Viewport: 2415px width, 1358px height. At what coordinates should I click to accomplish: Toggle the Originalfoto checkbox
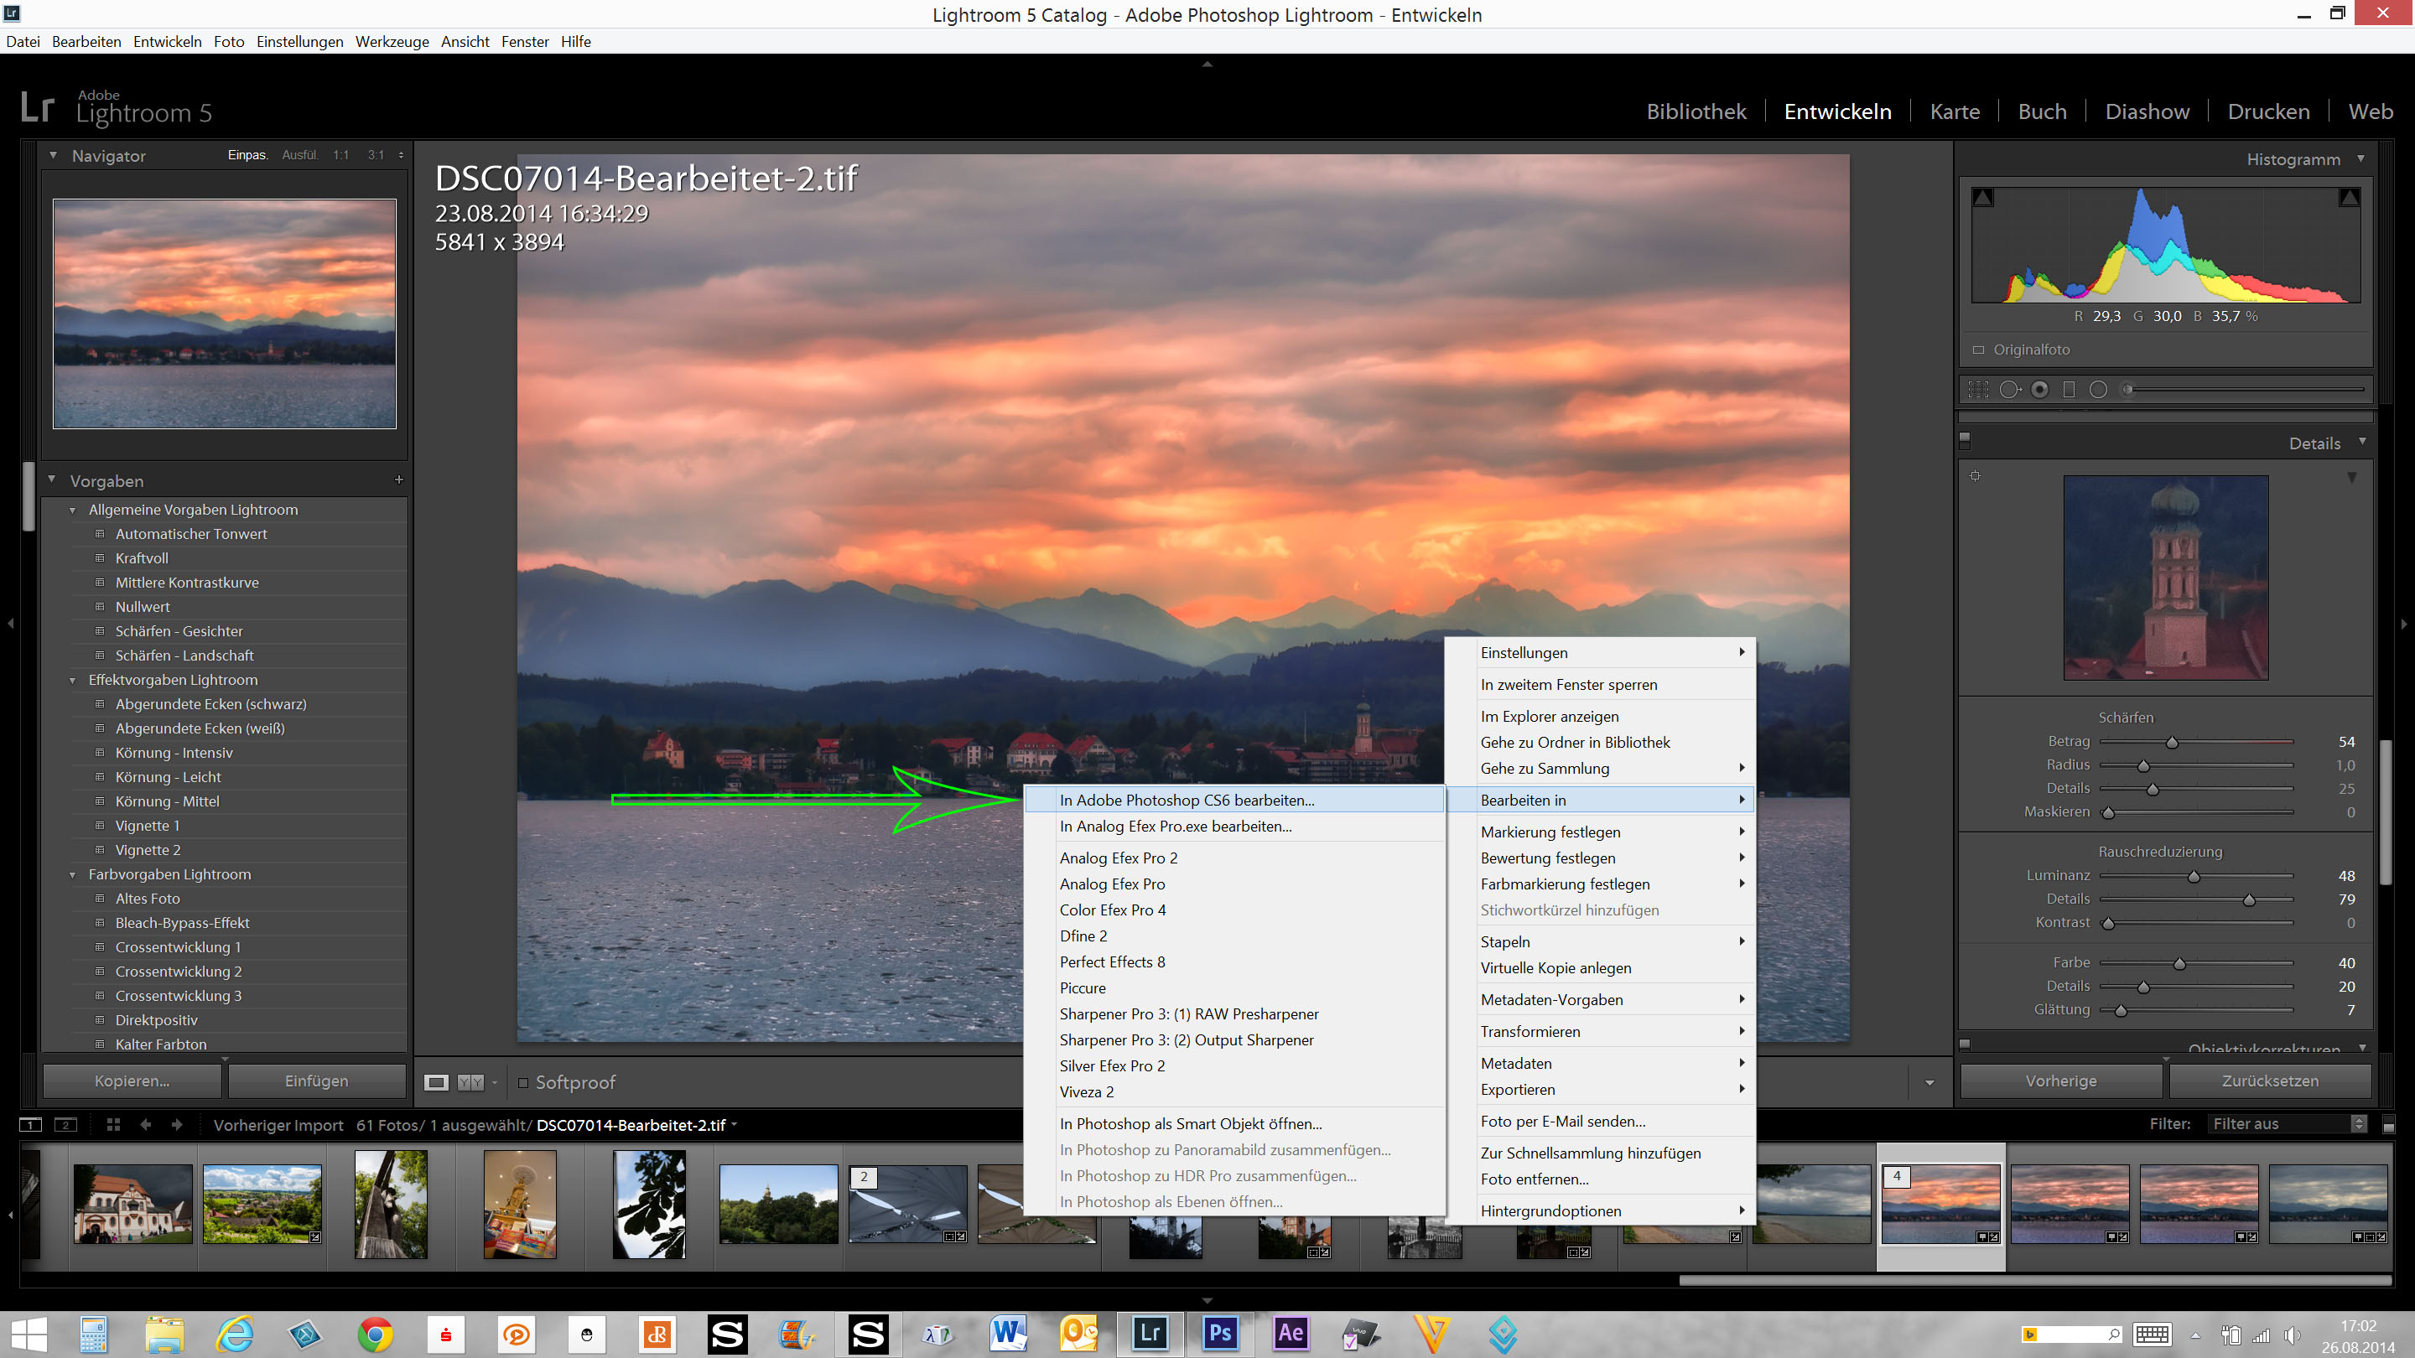tap(1979, 350)
